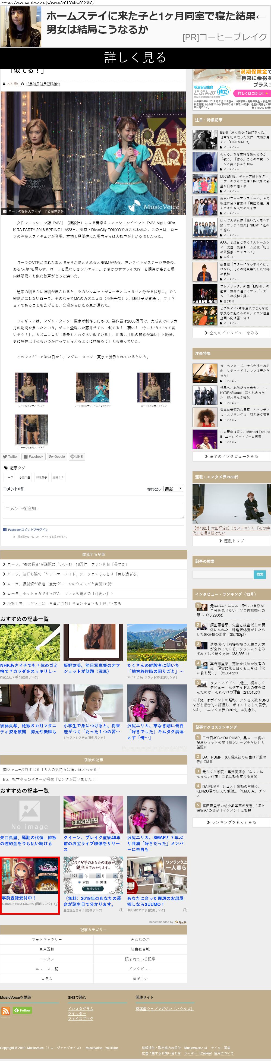Open BENI CINEMATIC feature article
This screenshot has width=271, height=1061.
(231, 140)
